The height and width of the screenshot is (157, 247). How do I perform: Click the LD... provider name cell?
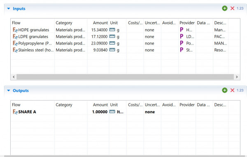190,37
